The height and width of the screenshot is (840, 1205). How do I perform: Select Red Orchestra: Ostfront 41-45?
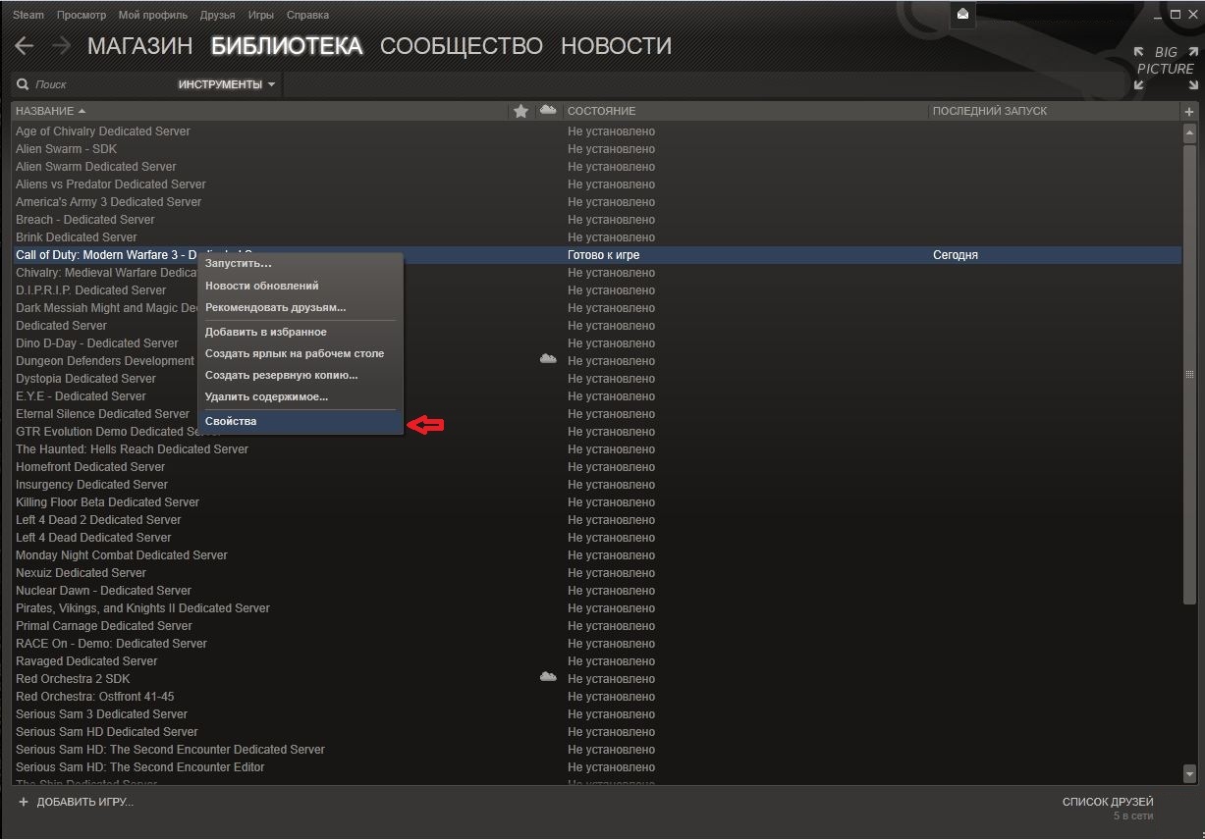pyautogui.click(x=94, y=697)
